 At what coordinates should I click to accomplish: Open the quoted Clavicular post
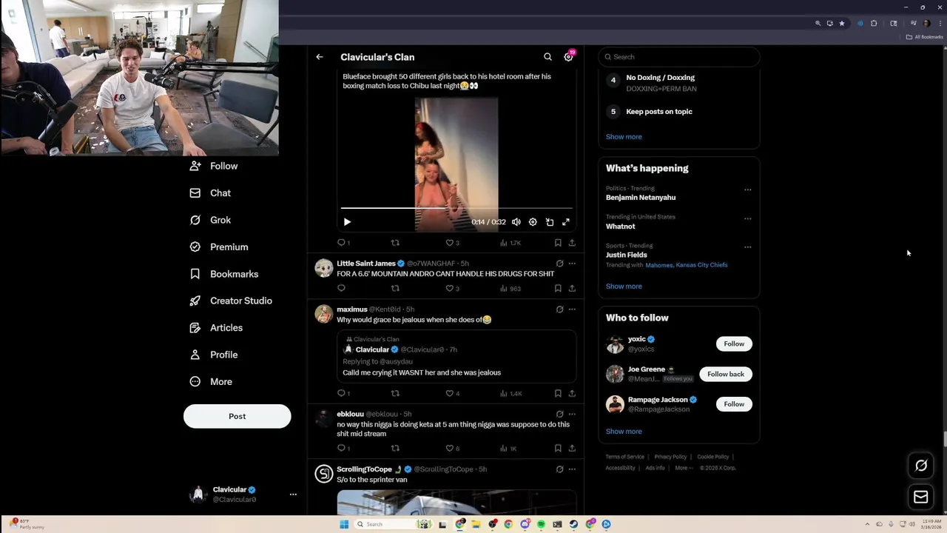click(456, 356)
